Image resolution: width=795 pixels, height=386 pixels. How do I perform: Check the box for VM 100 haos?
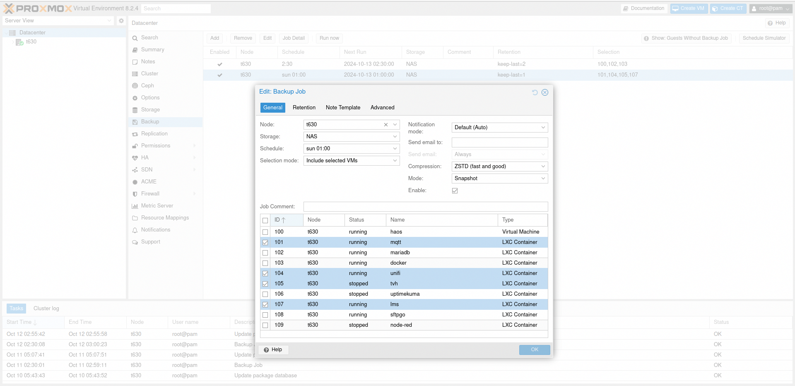tap(265, 232)
